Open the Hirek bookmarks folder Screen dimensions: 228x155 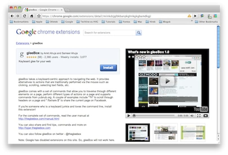coord(151,22)
